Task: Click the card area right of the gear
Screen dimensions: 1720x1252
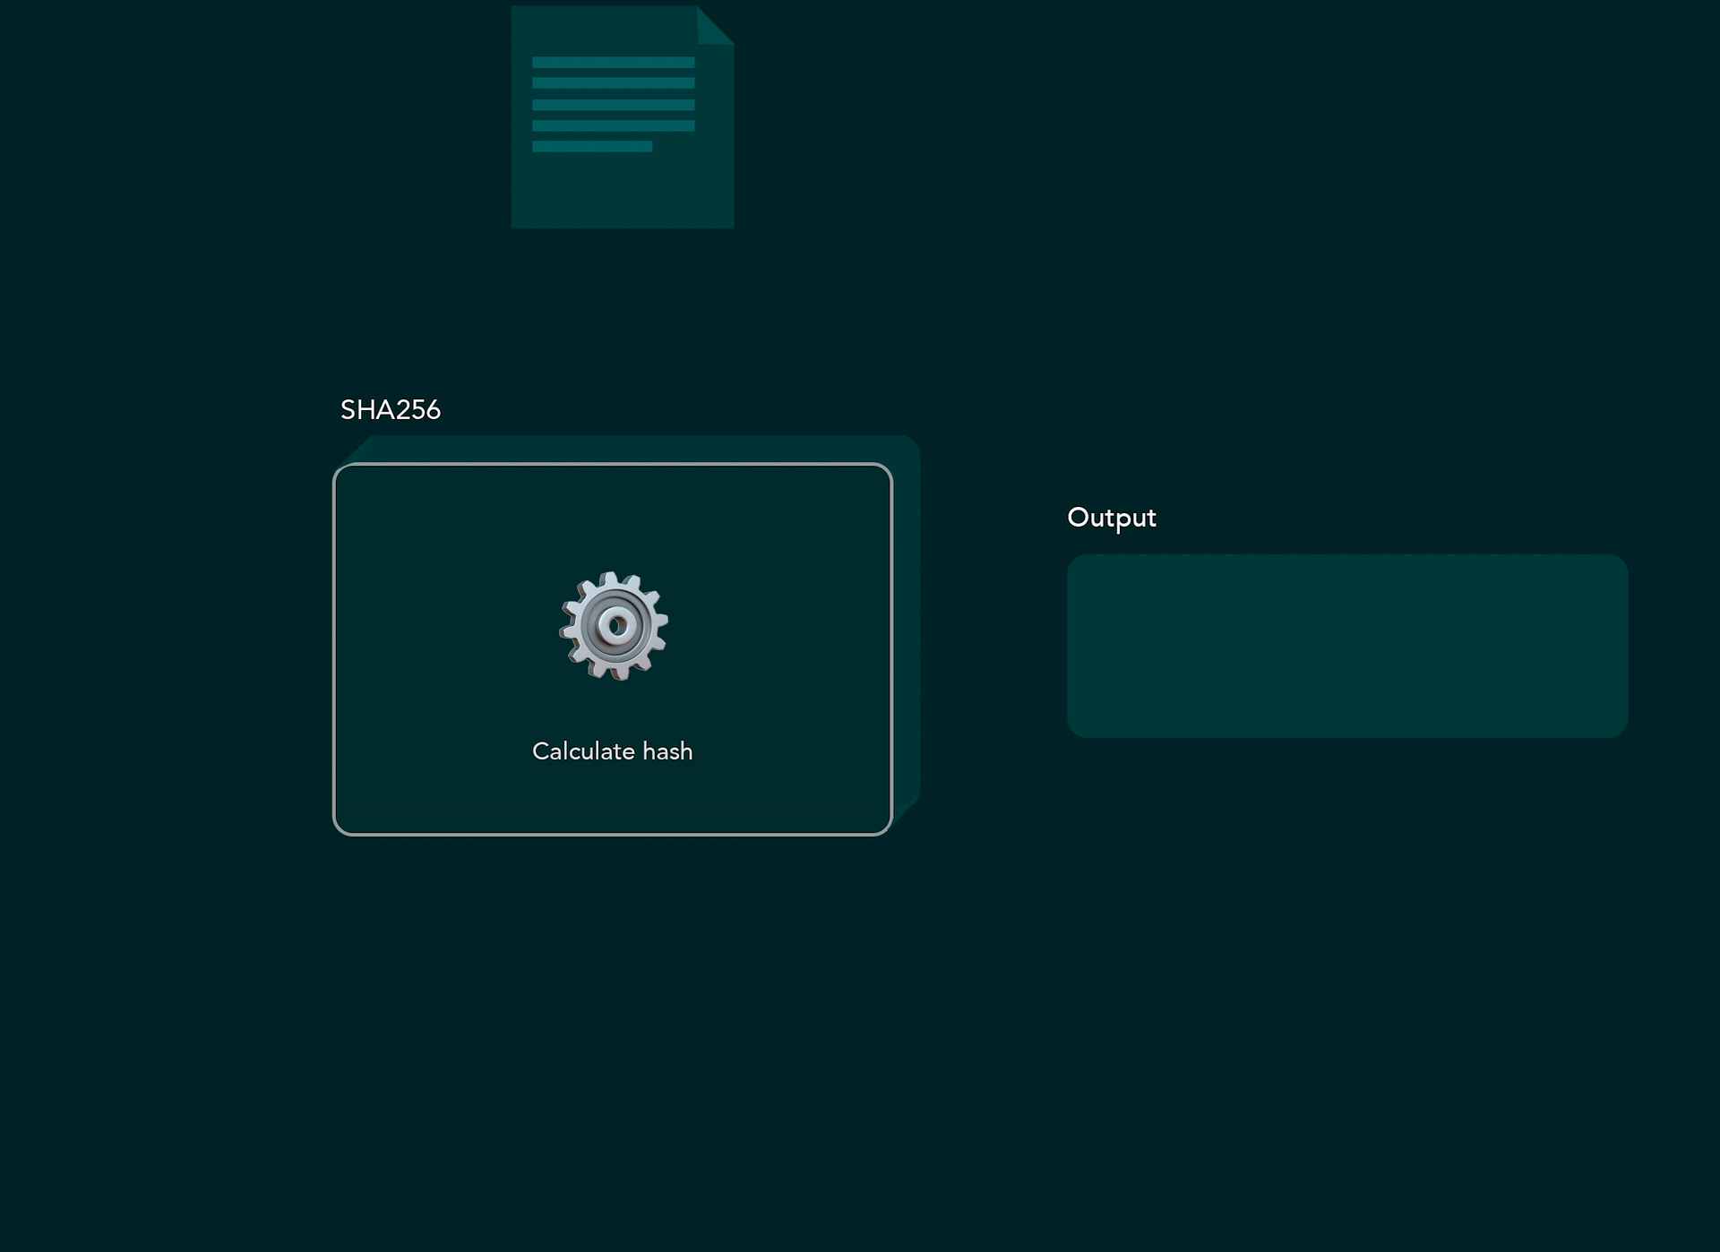Action: (788, 627)
